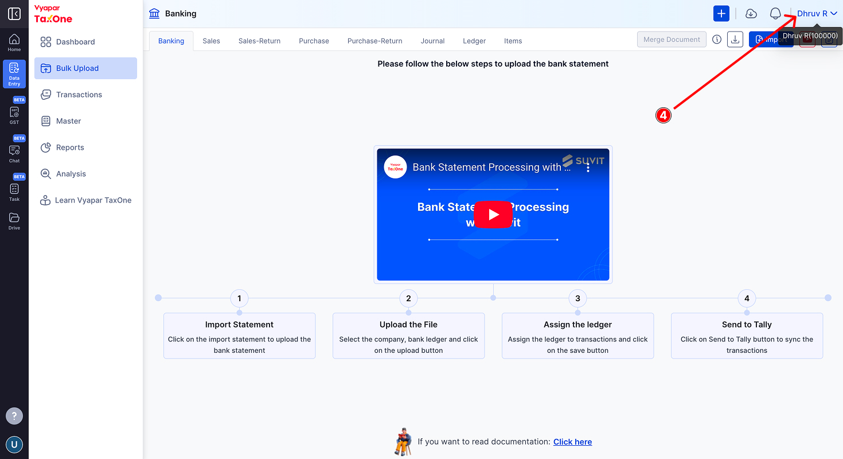Select the Data Entry rail icon
The image size is (843, 459).
(x=14, y=74)
